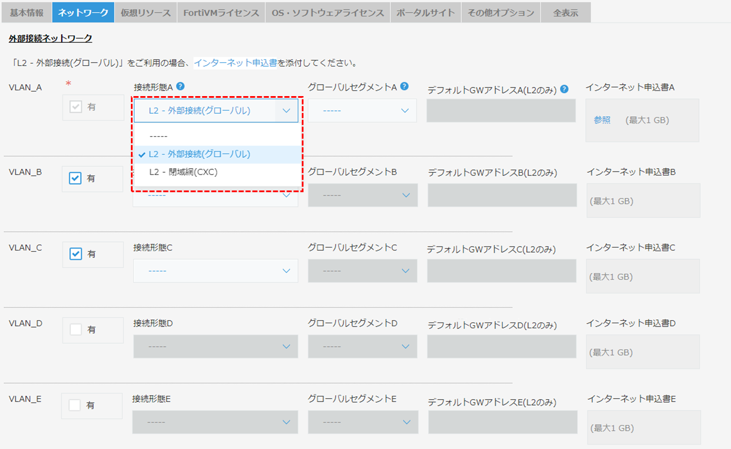Expand the 接続形態C dropdown
Screen dimensions: 731x449
(215, 271)
